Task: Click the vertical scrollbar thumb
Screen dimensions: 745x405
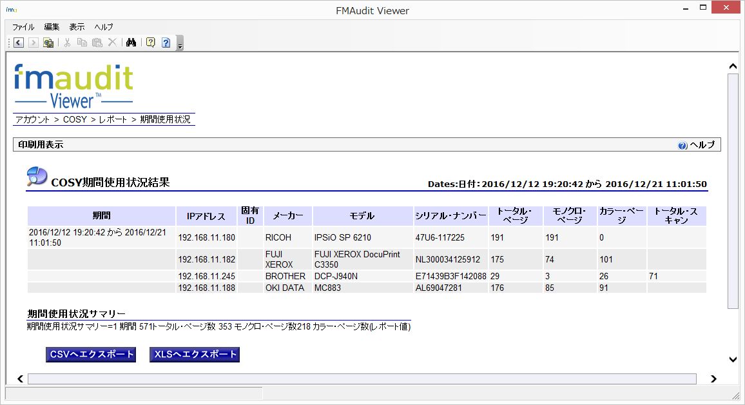Action: [733, 191]
